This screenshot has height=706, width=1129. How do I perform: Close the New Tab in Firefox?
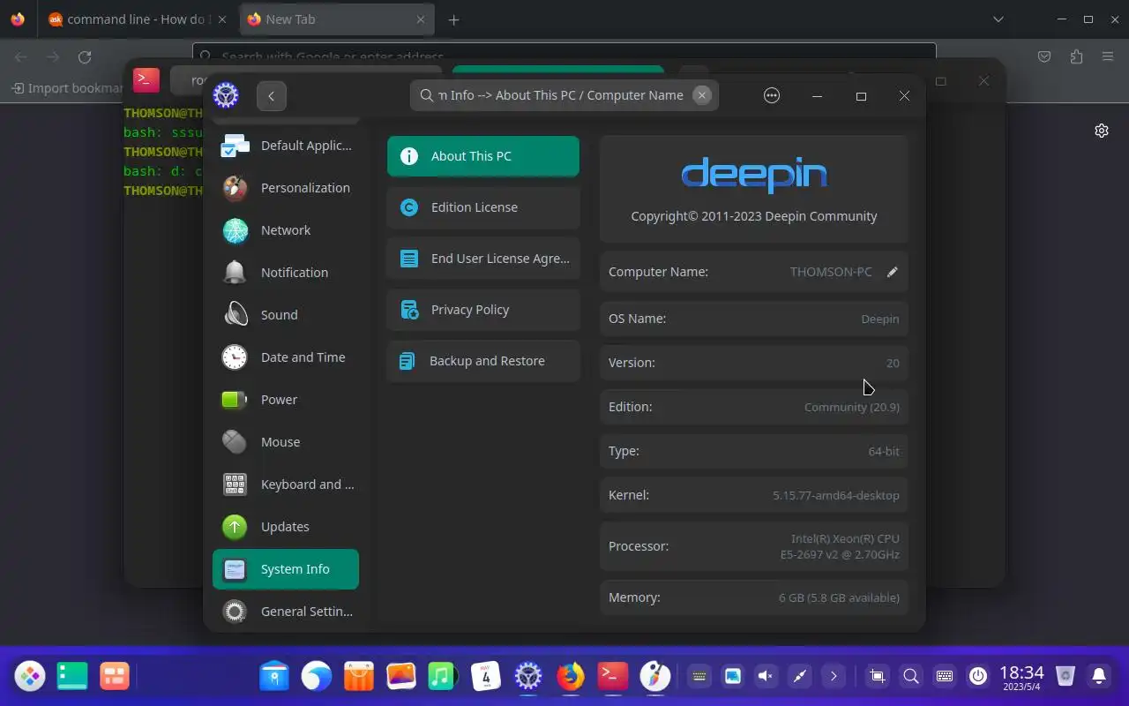(421, 19)
